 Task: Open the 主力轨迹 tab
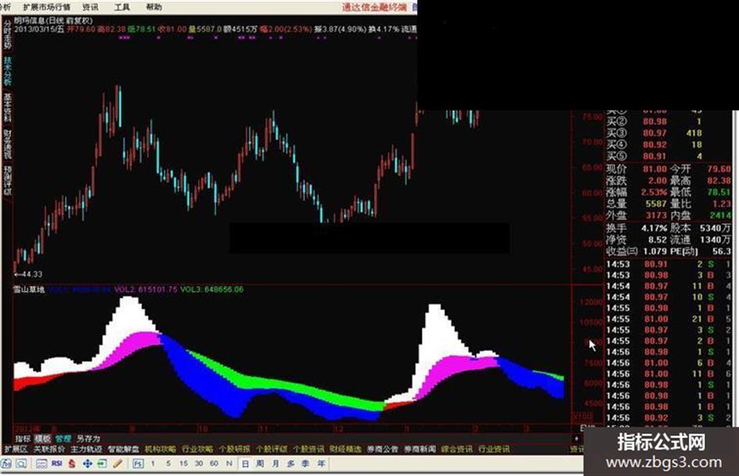(x=86, y=449)
